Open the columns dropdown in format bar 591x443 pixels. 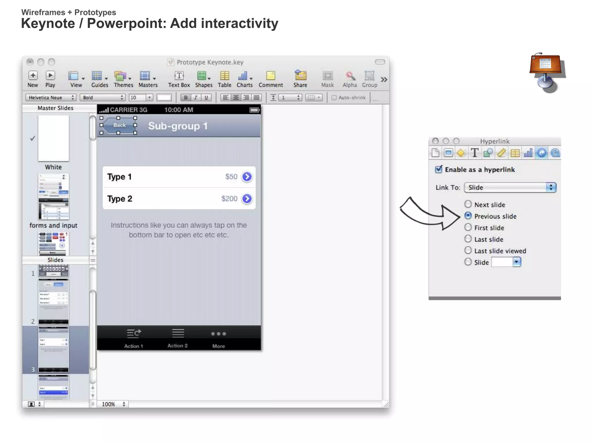pos(314,97)
